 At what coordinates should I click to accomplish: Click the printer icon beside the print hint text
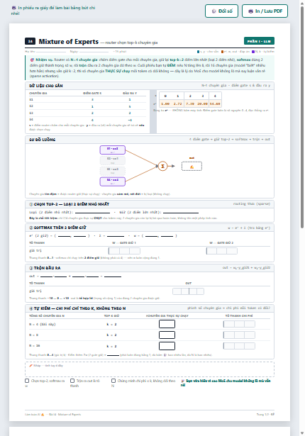(x=13, y=8)
